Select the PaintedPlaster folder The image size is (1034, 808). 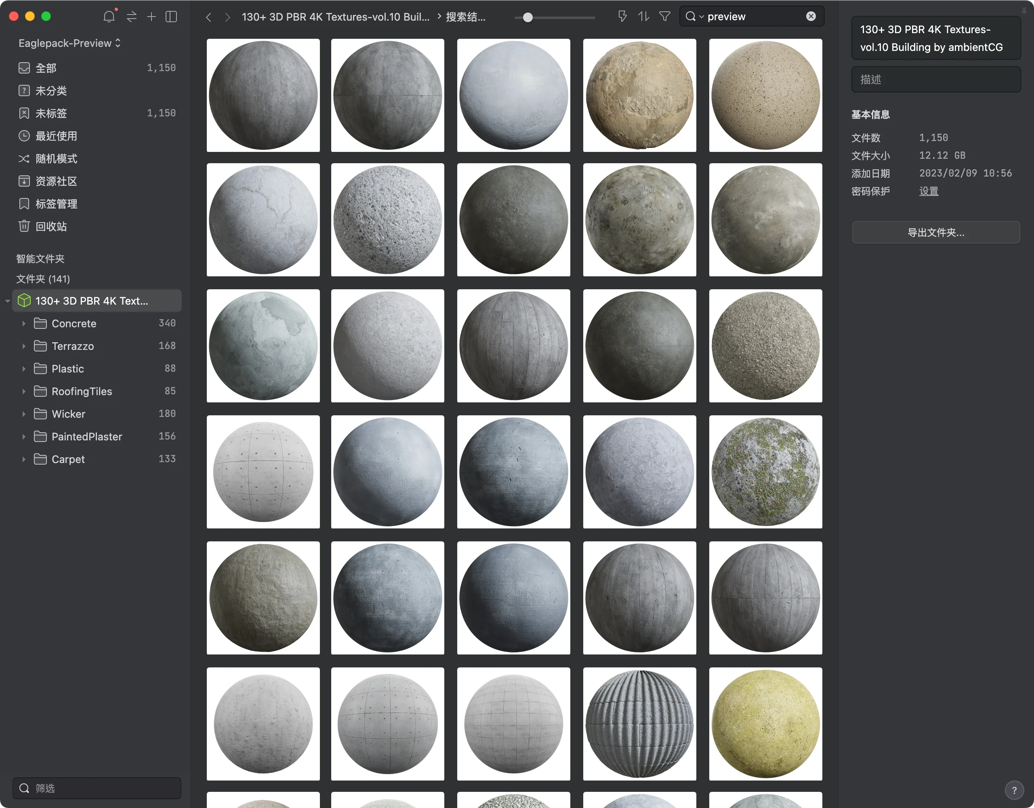click(97, 437)
